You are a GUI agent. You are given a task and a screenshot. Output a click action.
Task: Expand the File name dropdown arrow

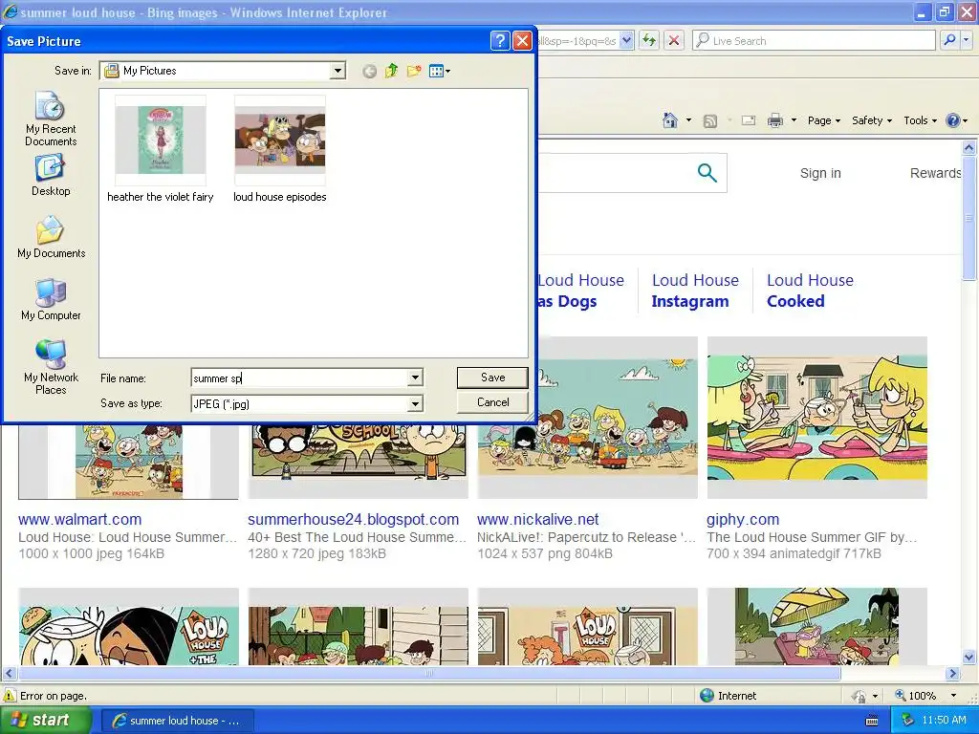(x=415, y=378)
